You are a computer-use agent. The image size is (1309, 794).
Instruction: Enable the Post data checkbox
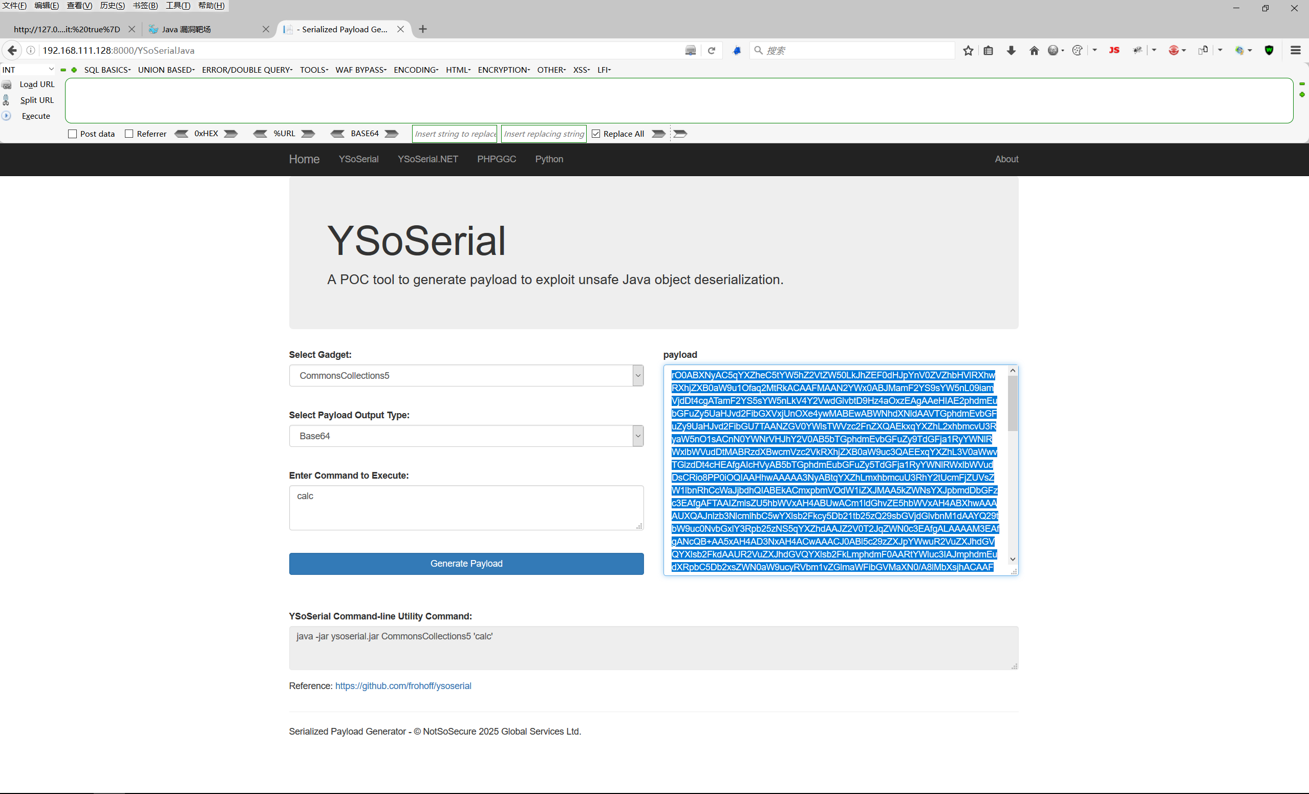tap(73, 134)
